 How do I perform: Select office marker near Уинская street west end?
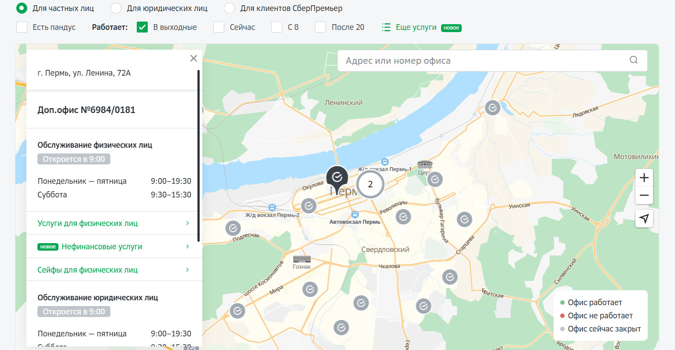[464, 219]
